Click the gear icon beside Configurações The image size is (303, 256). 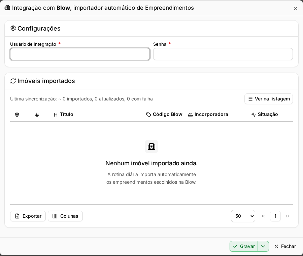click(x=13, y=28)
